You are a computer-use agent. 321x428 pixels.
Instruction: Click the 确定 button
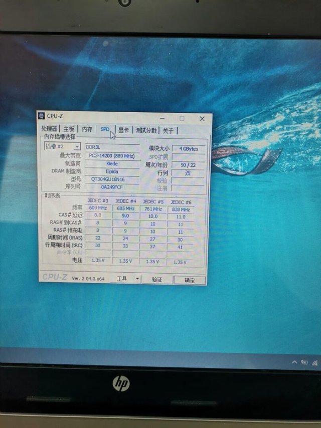tap(190, 280)
